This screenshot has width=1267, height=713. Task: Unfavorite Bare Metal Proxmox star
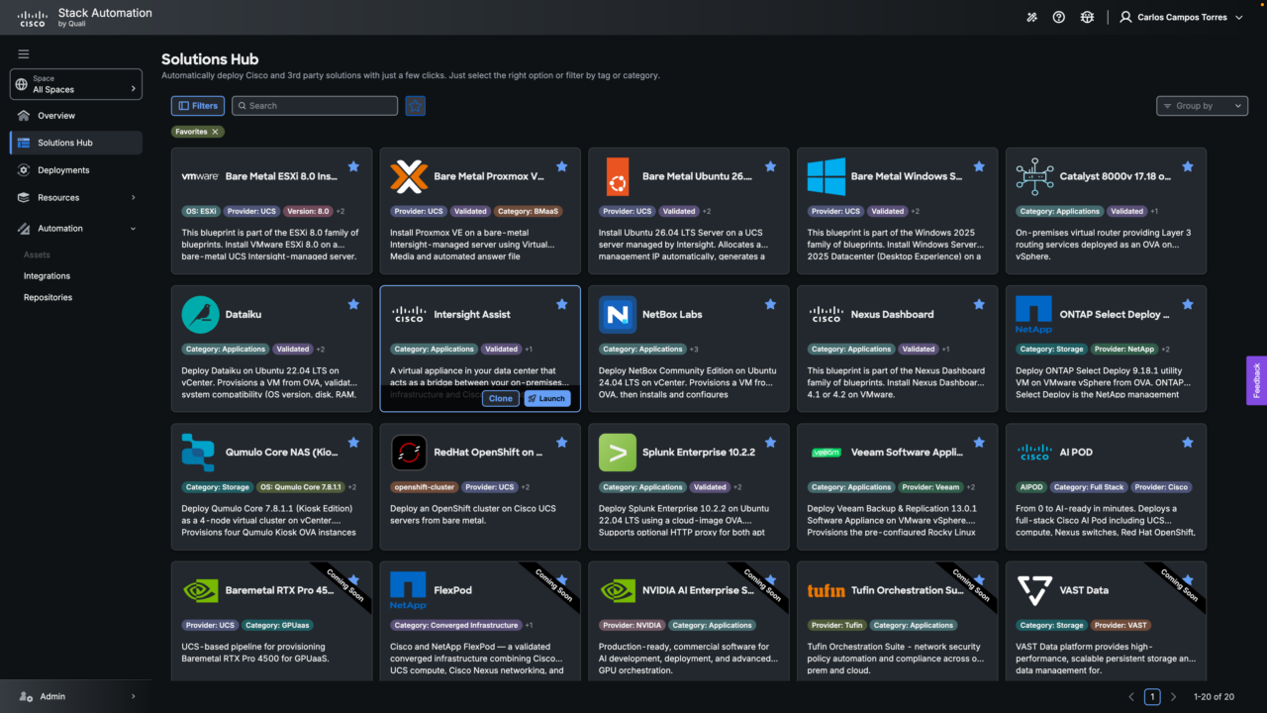[562, 166]
